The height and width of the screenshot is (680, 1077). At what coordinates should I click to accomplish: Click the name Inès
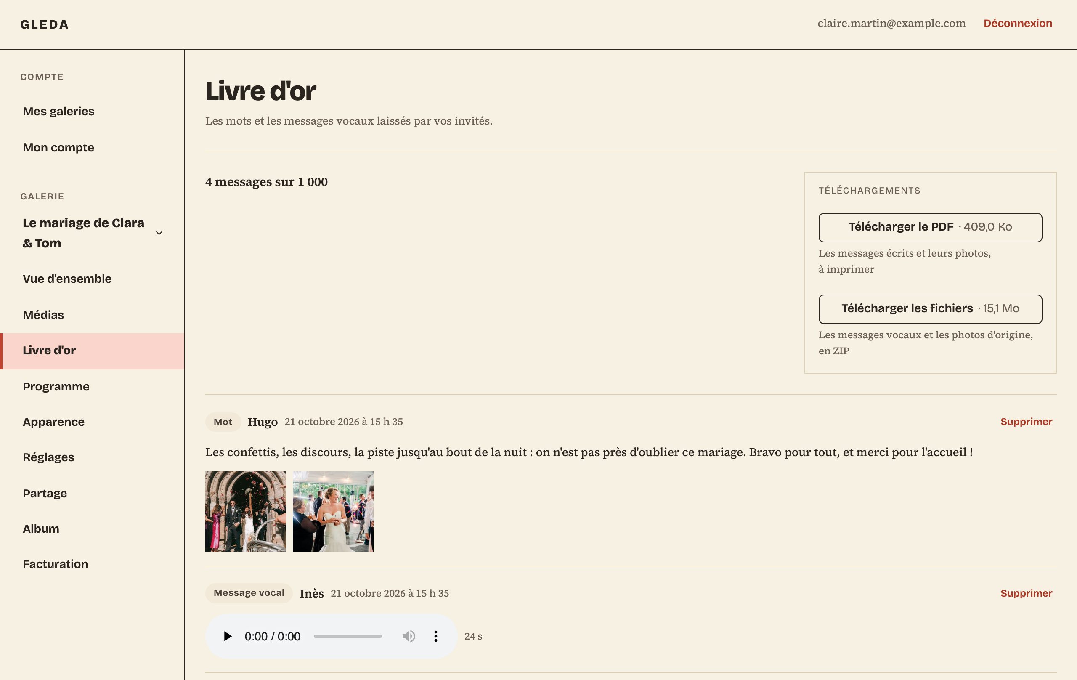coord(311,593)
